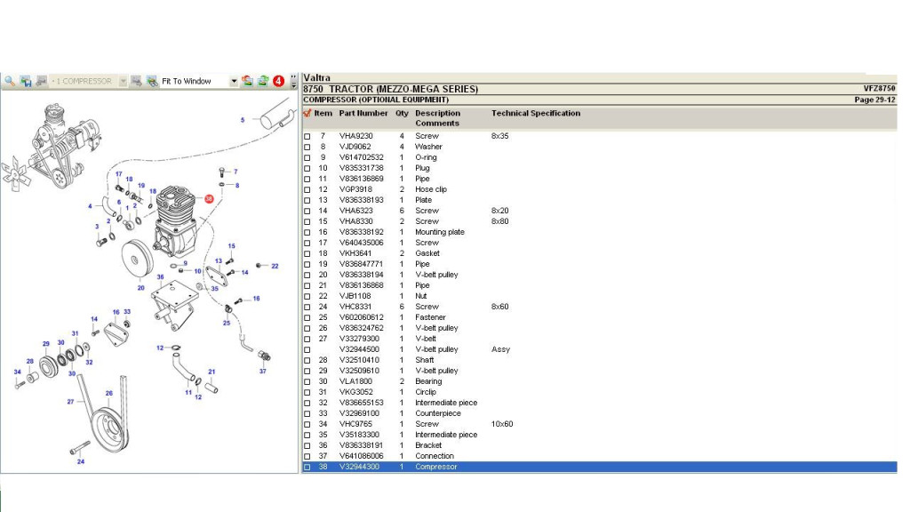This screenshot has height=512, width=910.
Task: Click the red check mark column header icon
Action: 307,113
